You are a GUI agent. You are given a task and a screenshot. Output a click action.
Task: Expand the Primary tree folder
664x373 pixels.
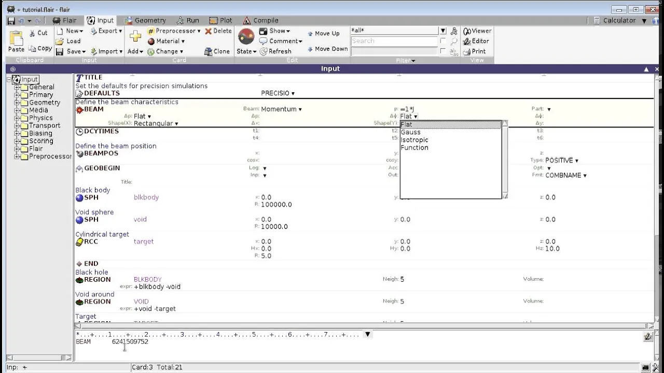pos(17,95)
